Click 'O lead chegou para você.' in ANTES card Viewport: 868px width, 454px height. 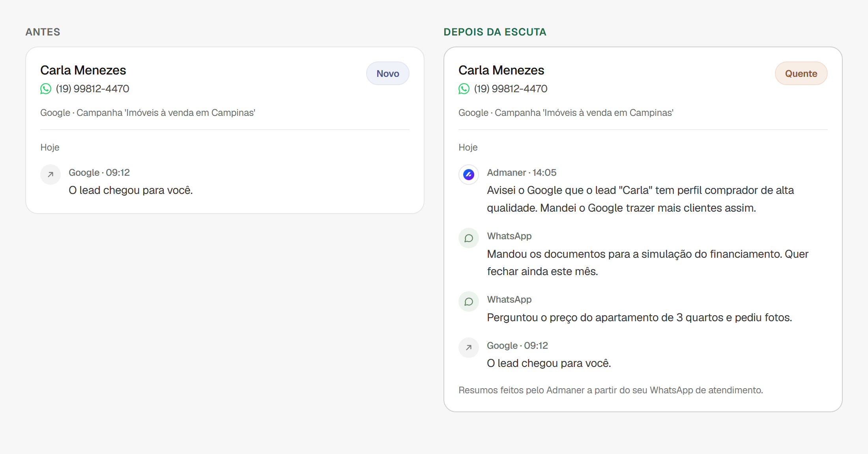131,190
